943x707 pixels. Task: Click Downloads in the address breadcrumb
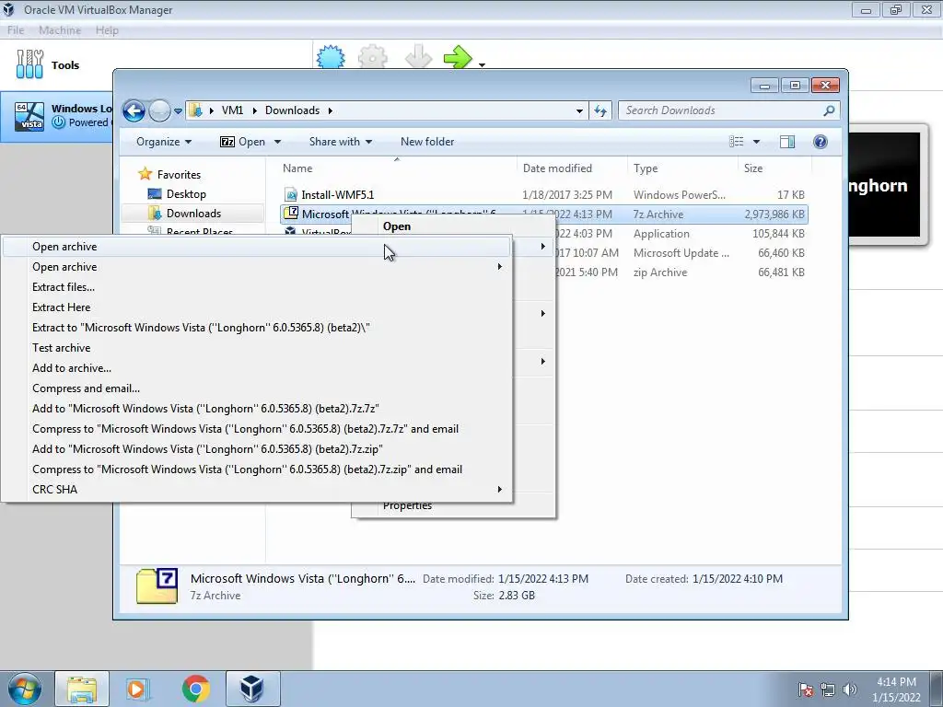(292, 110)
